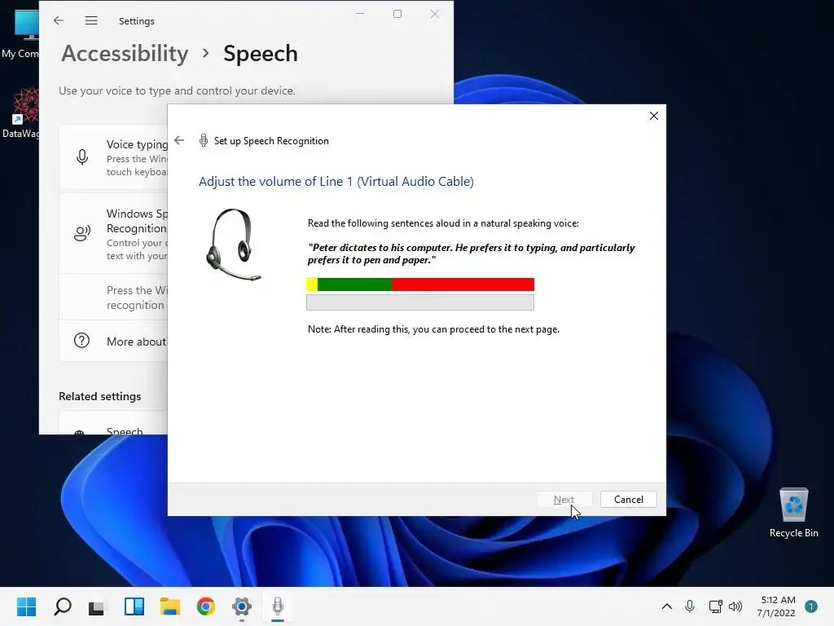The height and width of the screenshot is (626, 834).
Task: Open the notification badge in the taskbar
Action: tap(811, 606)
